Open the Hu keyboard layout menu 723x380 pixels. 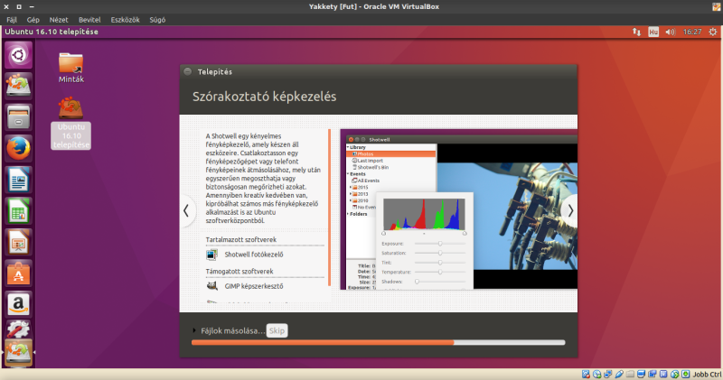click(653, 32)
